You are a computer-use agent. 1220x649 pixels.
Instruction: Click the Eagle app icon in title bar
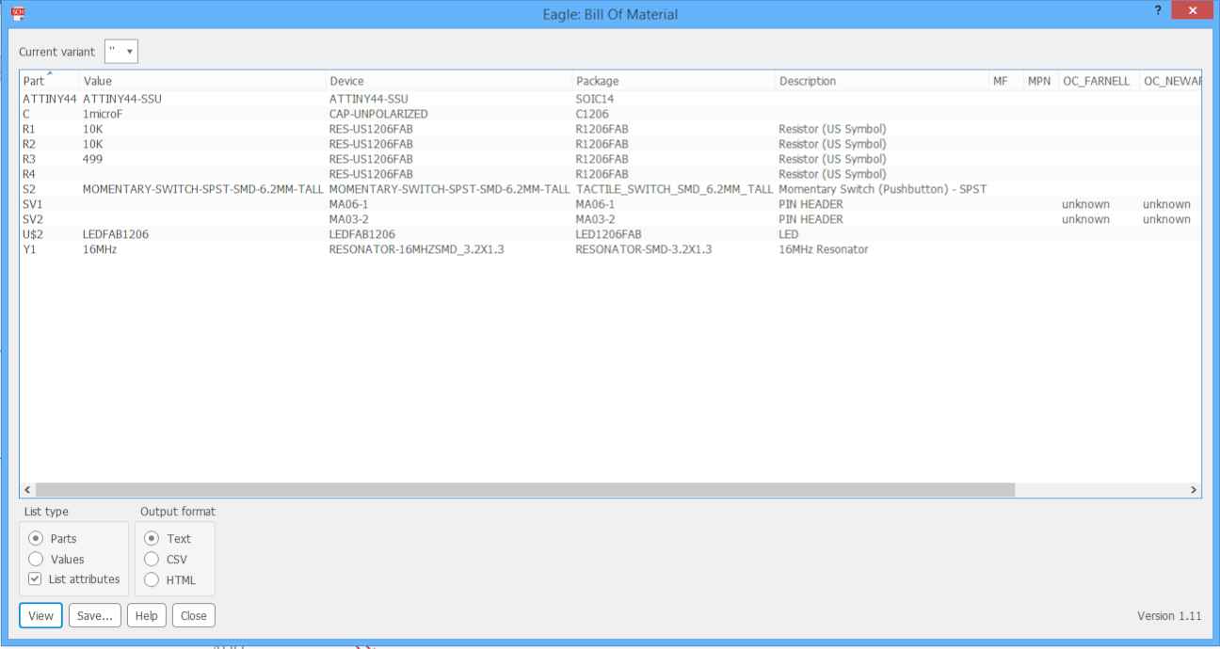click(x=17, y=13)
